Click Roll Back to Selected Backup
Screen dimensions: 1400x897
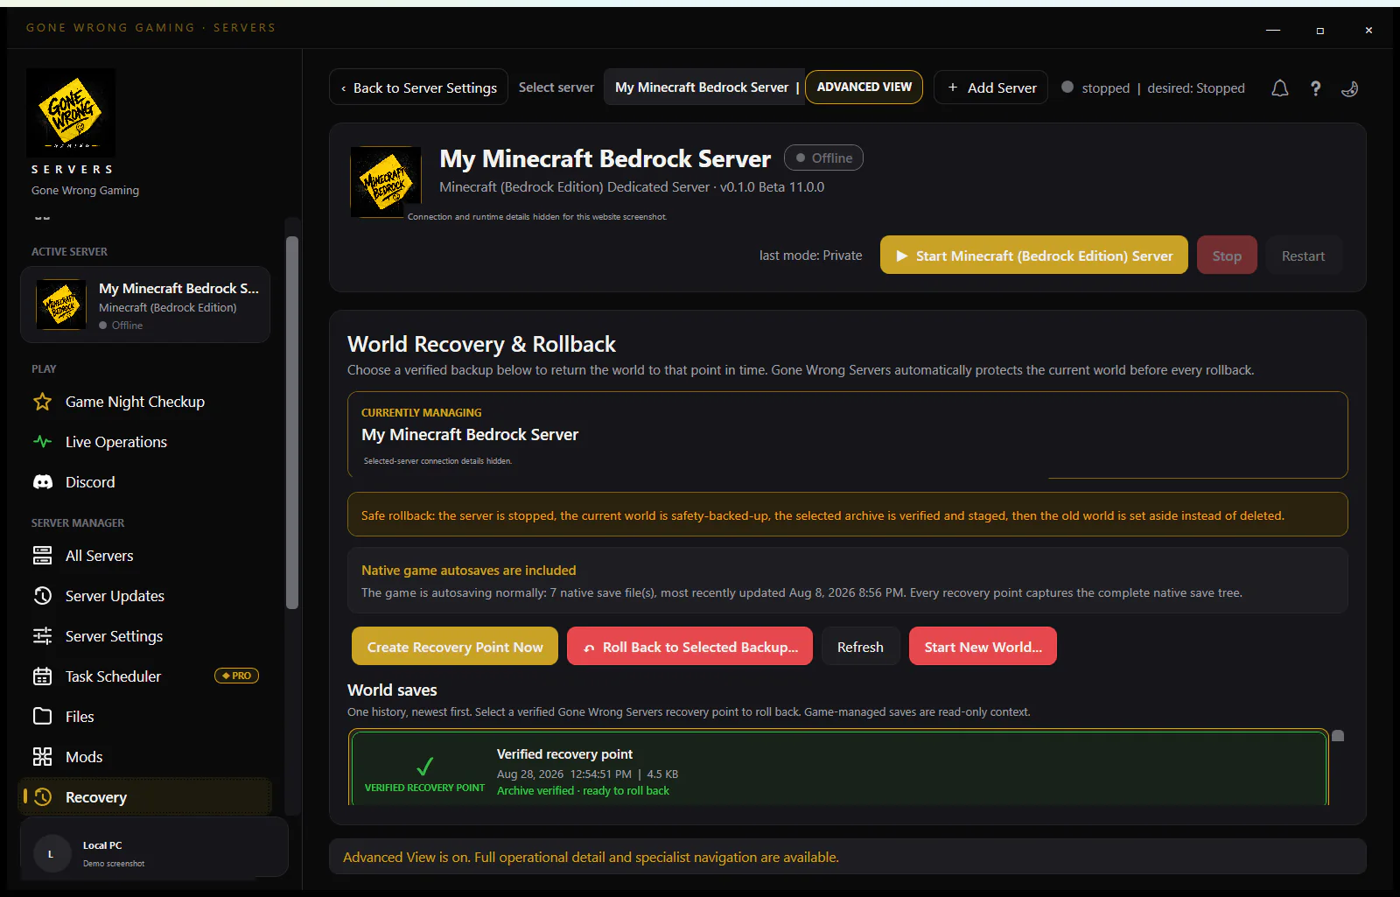[x=689, y=647]
